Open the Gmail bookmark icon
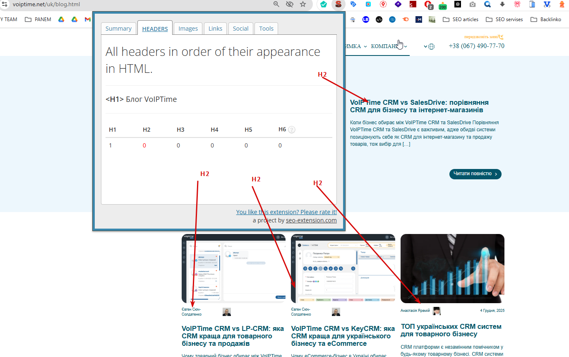The width and height of the screenshot is (569, 357). point(88,19)
